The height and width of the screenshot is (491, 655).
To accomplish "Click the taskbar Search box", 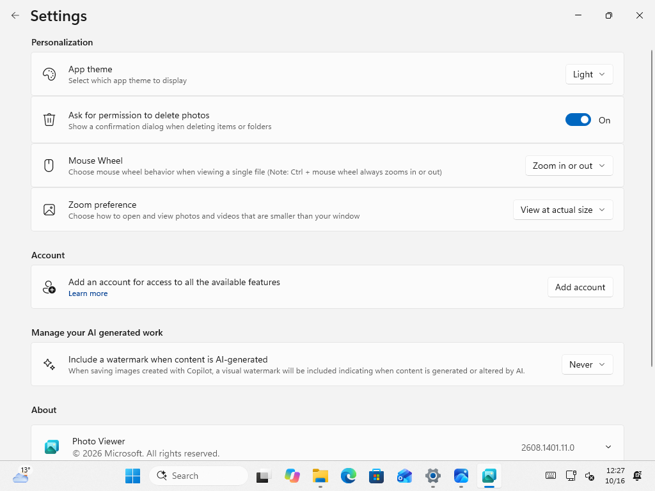I will click(x=198, y=476).
